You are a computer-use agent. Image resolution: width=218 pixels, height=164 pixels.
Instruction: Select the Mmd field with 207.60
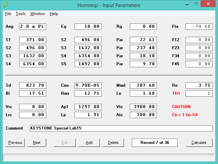(143, 85)
